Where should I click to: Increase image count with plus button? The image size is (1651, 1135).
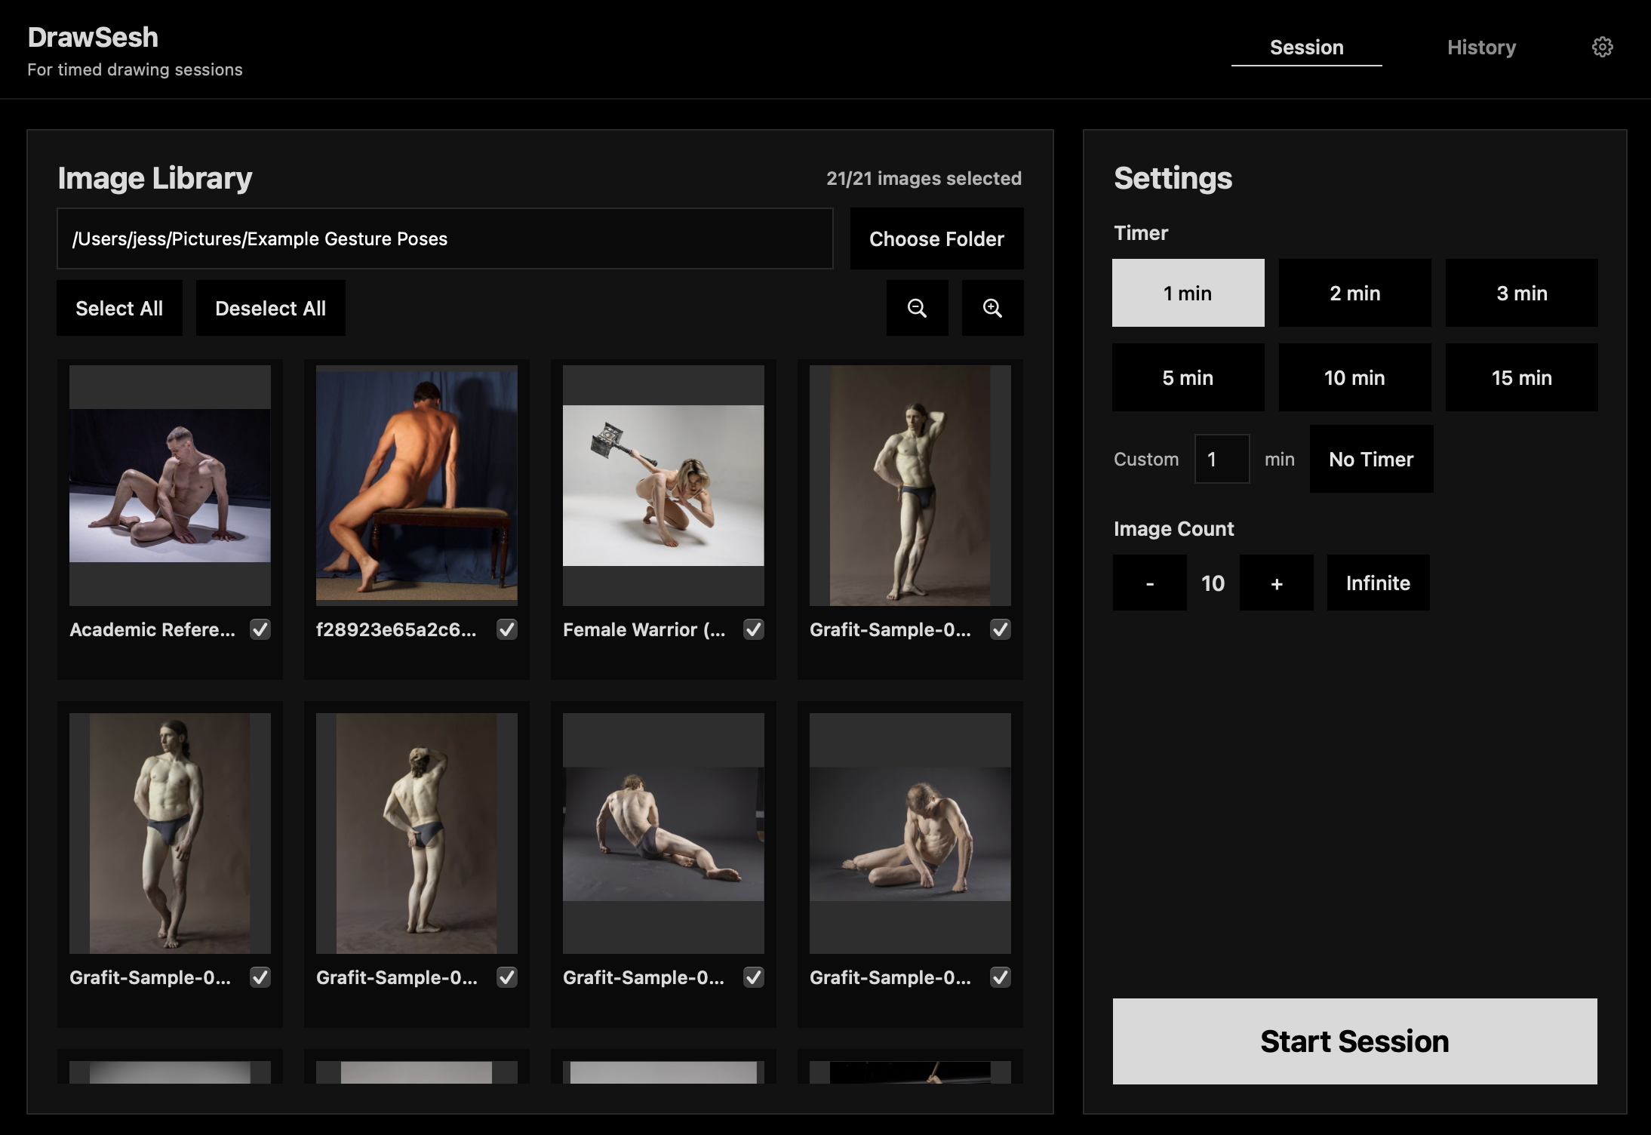click(1276, 583)
